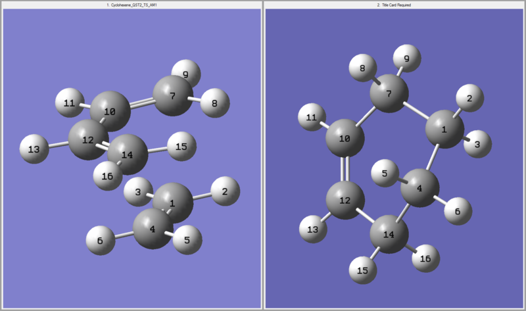This screenshot has width=526, height=311.
Task: Select hydrogen atom 15 in left structure
Action: pos(182,146)
